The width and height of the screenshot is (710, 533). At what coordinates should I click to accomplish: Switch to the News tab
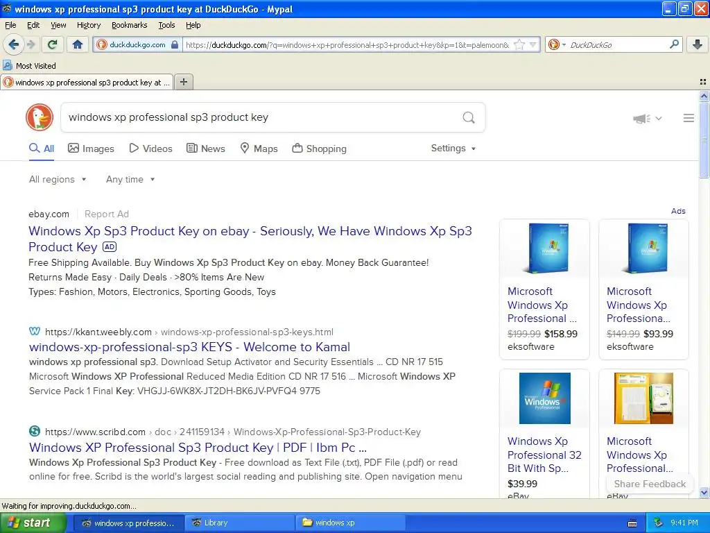(x=206, y=149)
